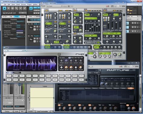Viewport: 143px width, 114px height.
Task: Click the B5 pad in RXP
Action: coord(81,80)
